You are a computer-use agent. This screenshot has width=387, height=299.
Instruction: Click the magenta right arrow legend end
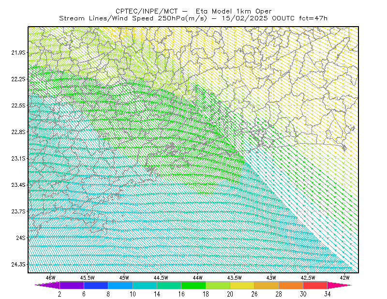[x=340, y=285]
